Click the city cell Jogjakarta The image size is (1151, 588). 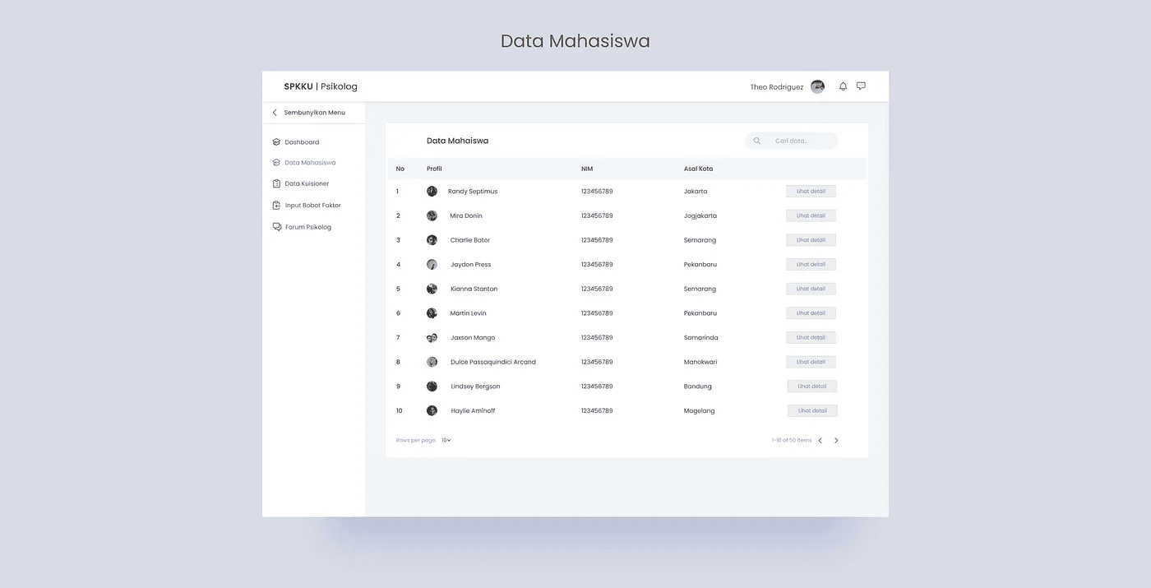(700, 216)
